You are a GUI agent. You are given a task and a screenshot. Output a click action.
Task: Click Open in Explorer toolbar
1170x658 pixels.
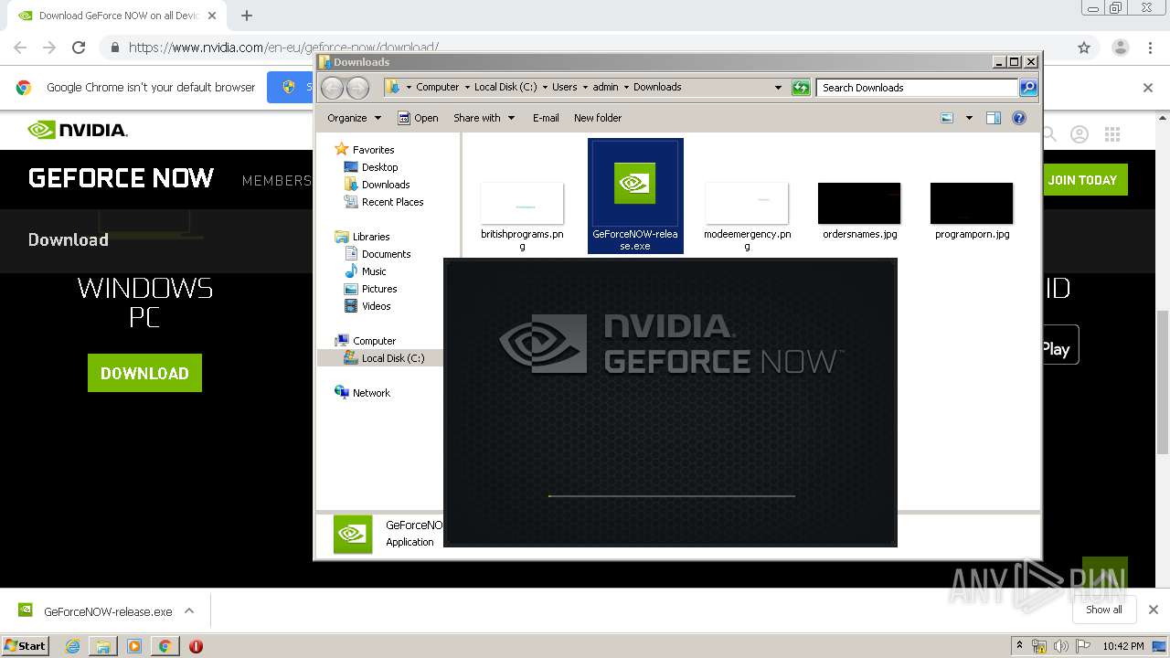(x=418, y=118)
